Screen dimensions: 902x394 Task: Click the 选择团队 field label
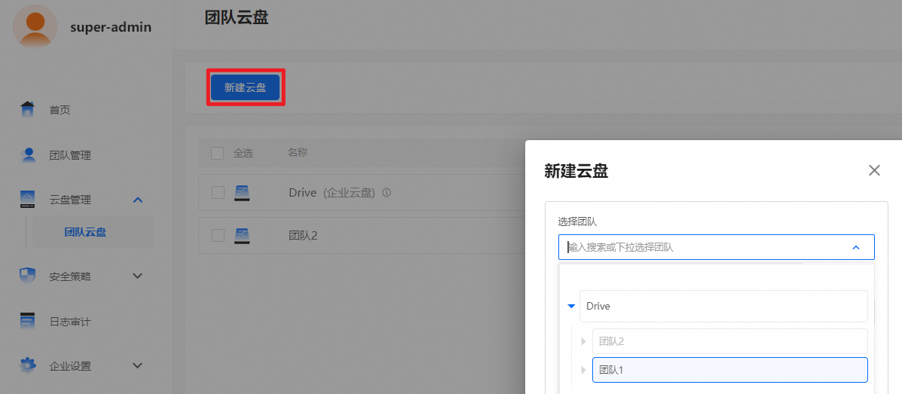point(576,221)
